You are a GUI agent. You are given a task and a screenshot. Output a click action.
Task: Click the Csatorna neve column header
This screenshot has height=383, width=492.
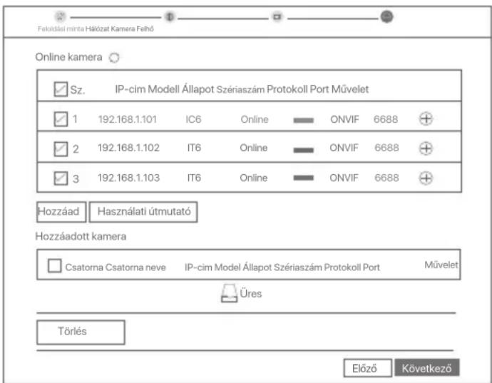click(135, 267)
